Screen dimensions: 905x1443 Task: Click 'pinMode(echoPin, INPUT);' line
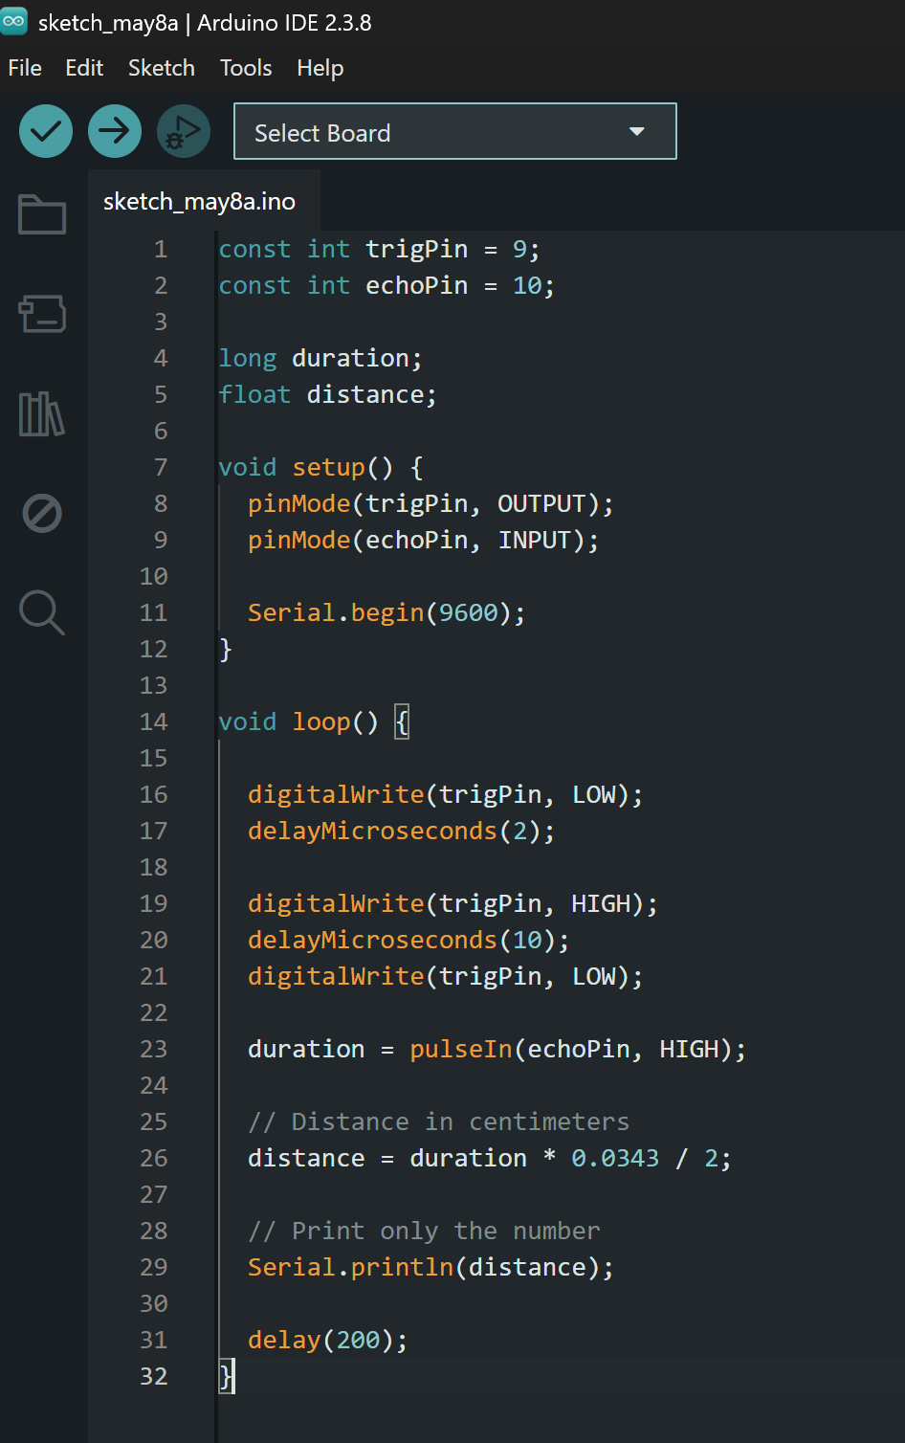[424, 541]
